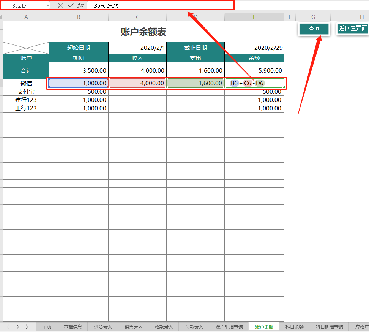The image size is (369, 332).
Task: Select 工行123 期初 cell 1,000.00
Action: 79,108
